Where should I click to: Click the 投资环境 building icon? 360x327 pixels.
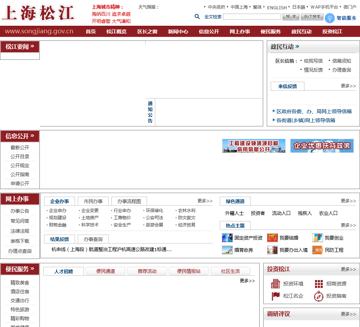click(x=275, y=284)
